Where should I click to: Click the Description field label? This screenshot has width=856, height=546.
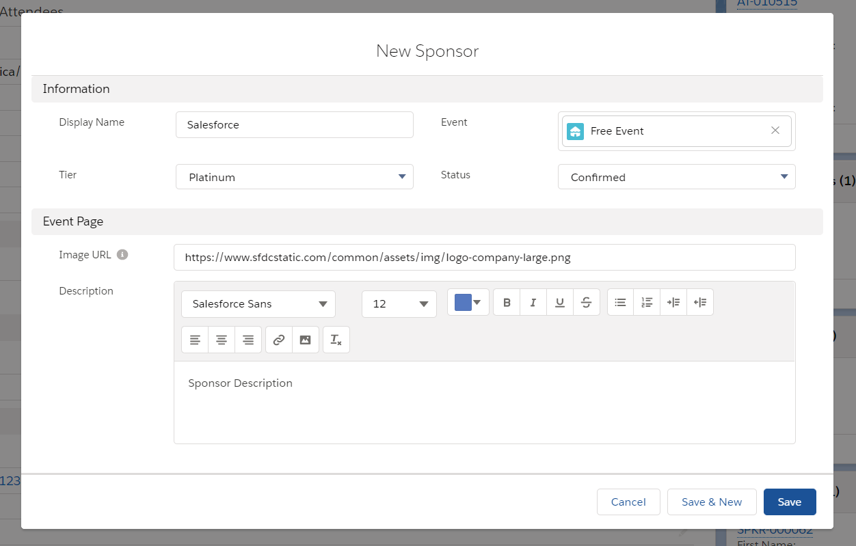(86, 291)
